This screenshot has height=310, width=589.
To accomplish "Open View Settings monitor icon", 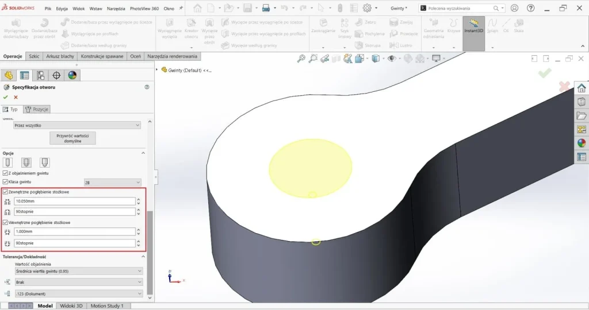I will click(x=436, y=59).
